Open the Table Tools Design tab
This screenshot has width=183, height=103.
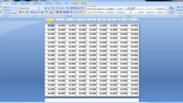click(75, 3)
